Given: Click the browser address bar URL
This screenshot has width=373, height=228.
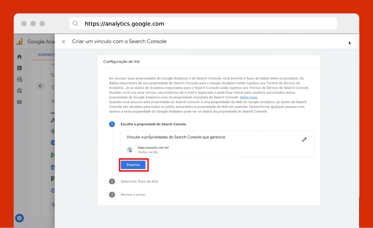Looking at the screenshot, I should tap(125, 24).
